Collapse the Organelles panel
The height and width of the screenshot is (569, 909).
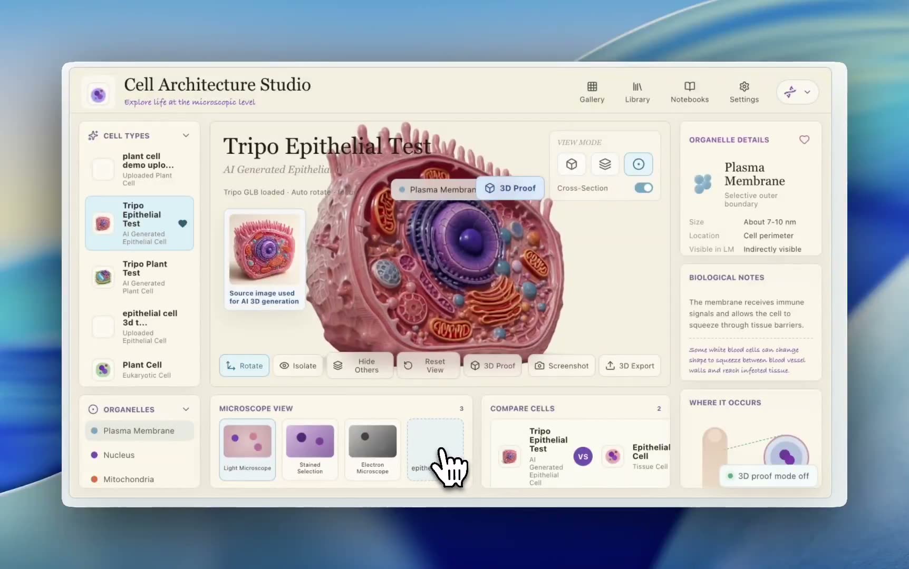coord(186,409)
